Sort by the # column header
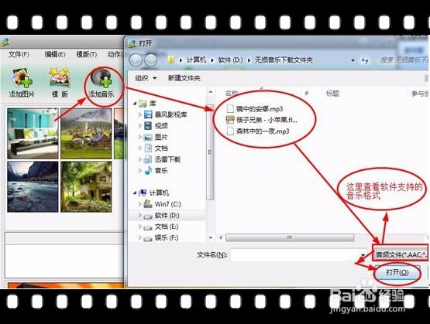430x324 pixels. pos(307,94)
